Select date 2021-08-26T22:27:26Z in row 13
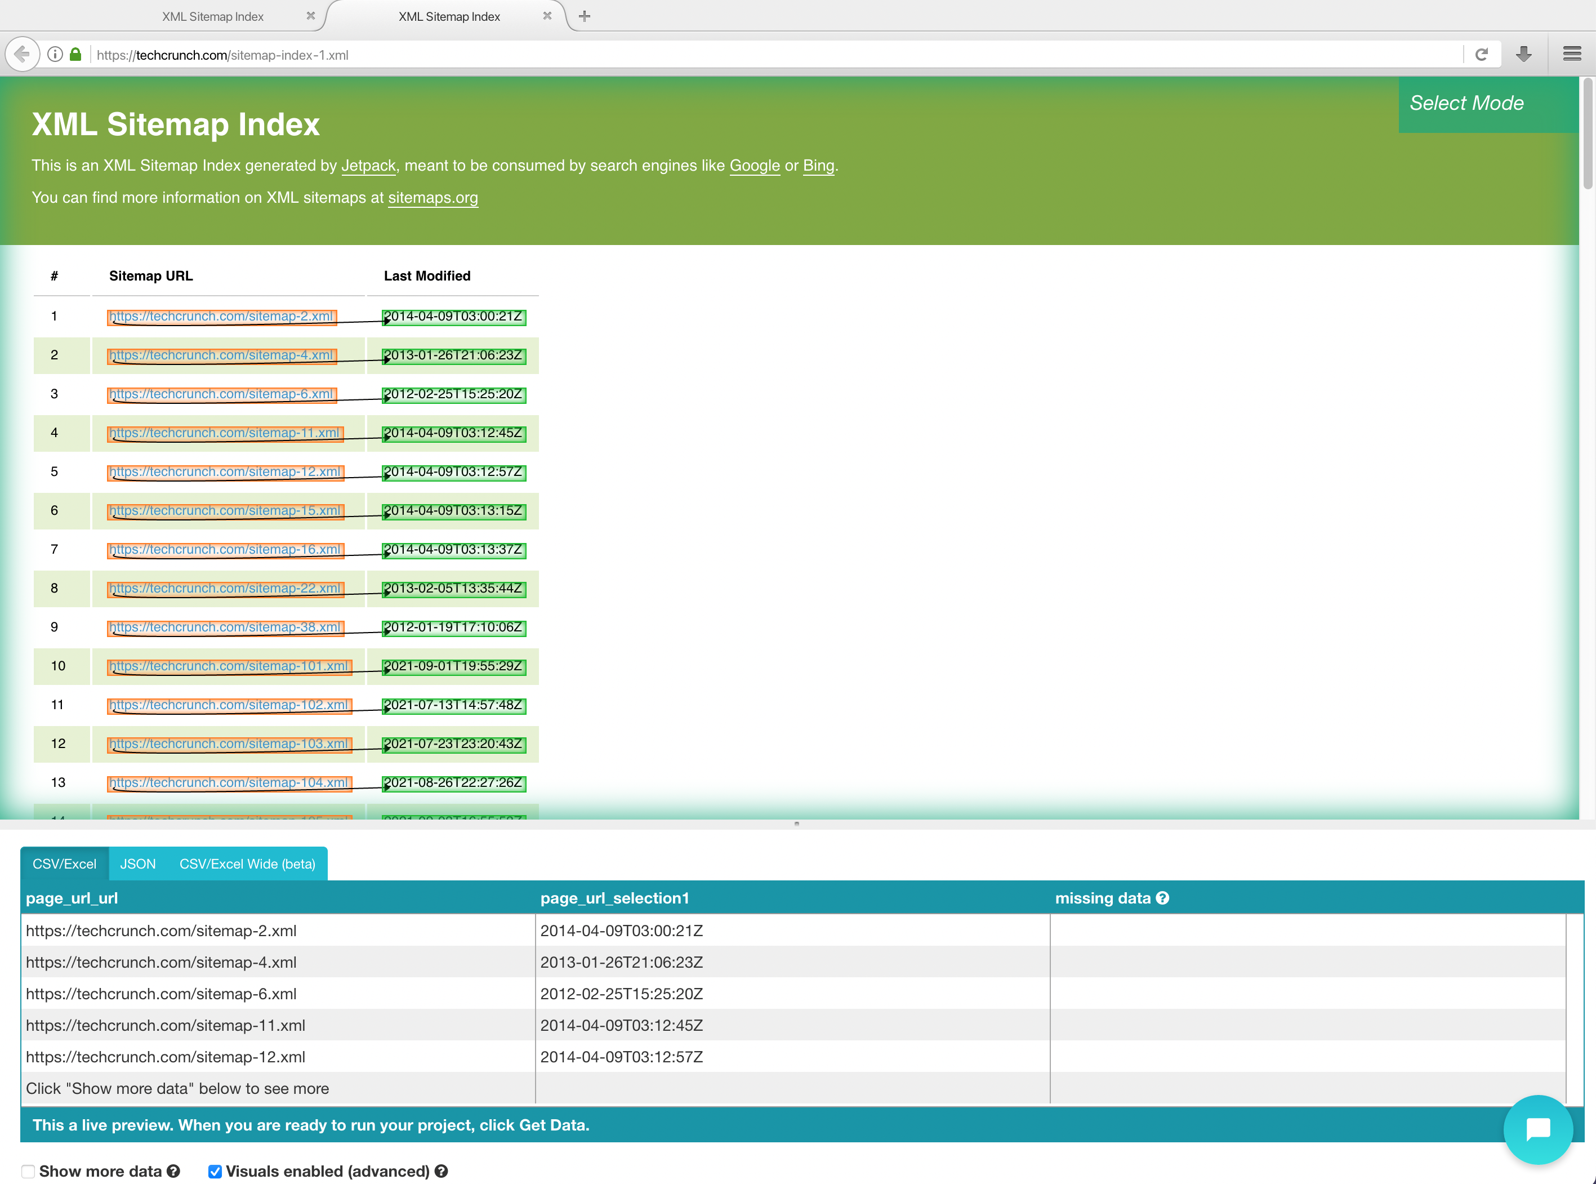The height and width of the screenshot is (1184, 1596). [x=454, y=782]
